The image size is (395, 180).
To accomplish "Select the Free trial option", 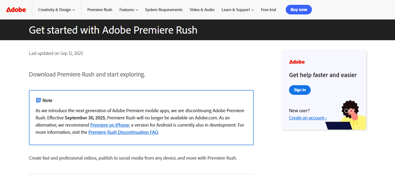I will click(x=268, y=10).
